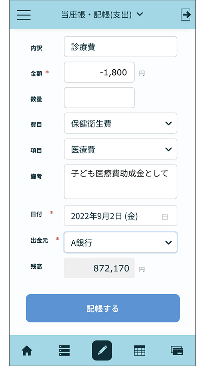
Task: Tap the logout arrow icon
Action: (x=186, y=15)
